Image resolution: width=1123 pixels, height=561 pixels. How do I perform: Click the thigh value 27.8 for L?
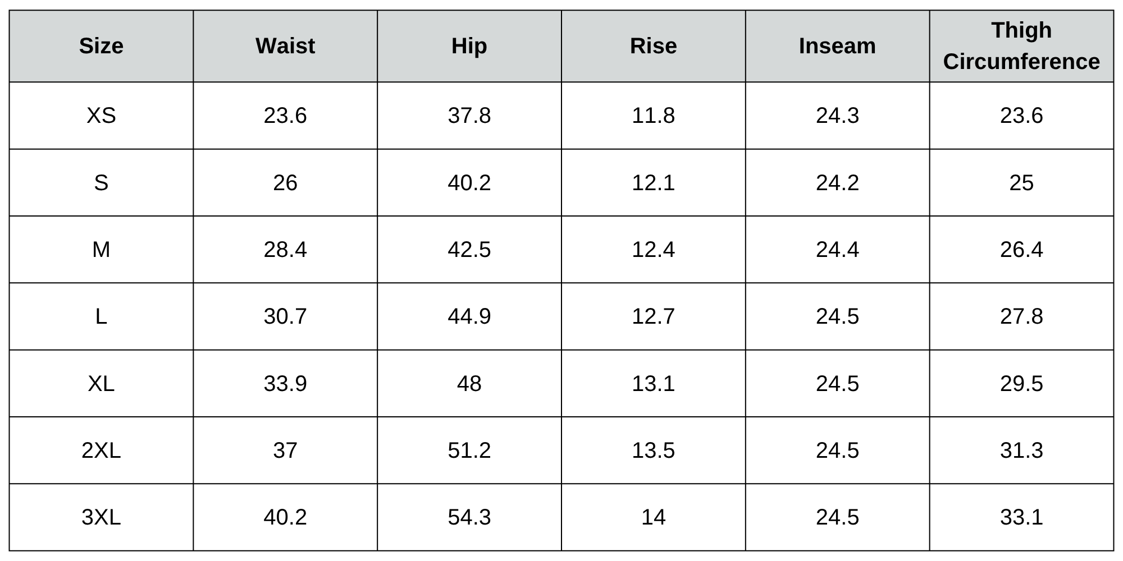(x=1021, y=316)
